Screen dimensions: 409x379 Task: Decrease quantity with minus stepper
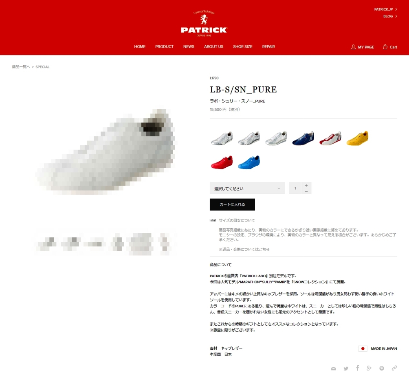pyautogui.click(x=306, y=191)
